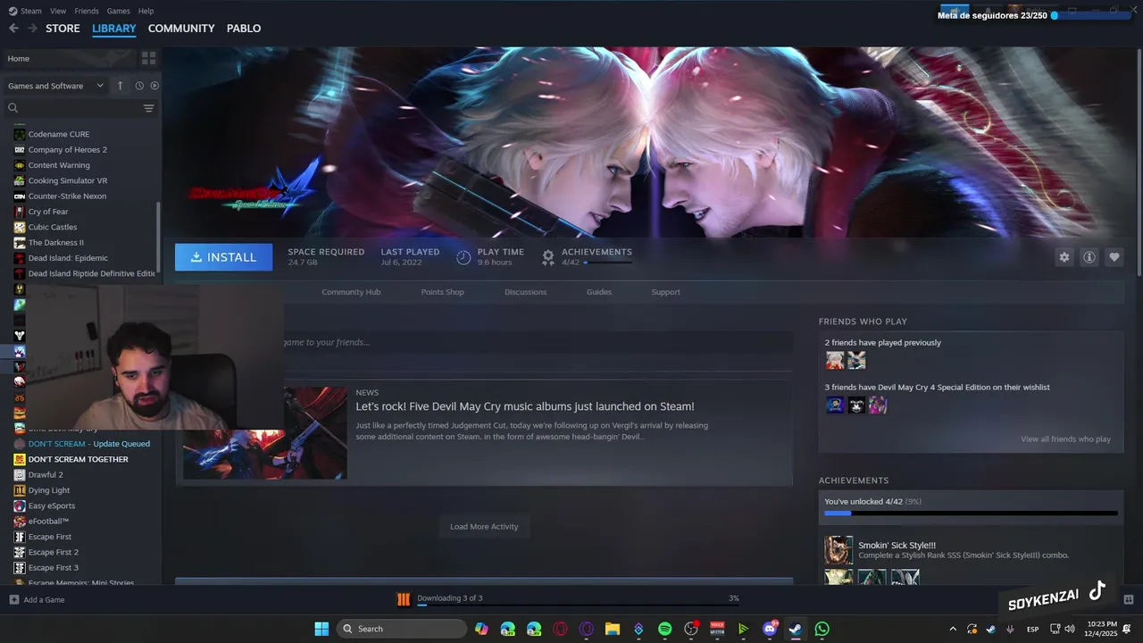
Task: Open Codename CURE in library
Action: point(59,134)
